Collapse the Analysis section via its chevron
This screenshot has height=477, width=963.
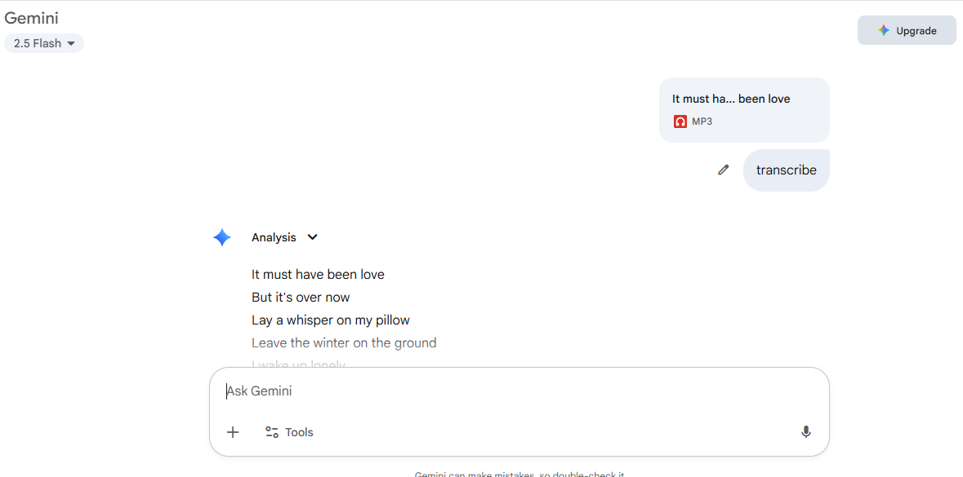pos(312,236)
